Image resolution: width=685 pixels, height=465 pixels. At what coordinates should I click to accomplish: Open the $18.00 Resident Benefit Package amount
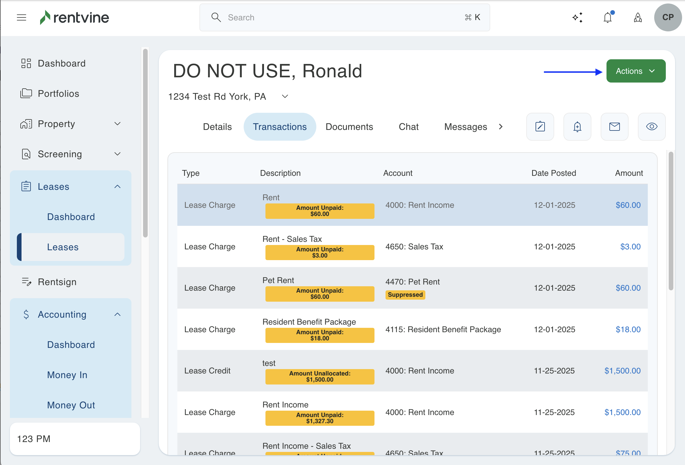[x=628, y=330]
